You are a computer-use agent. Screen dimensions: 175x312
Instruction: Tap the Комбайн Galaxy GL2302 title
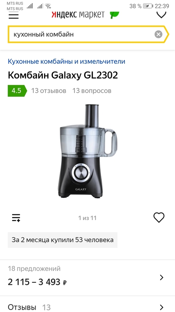click(63, 75)
